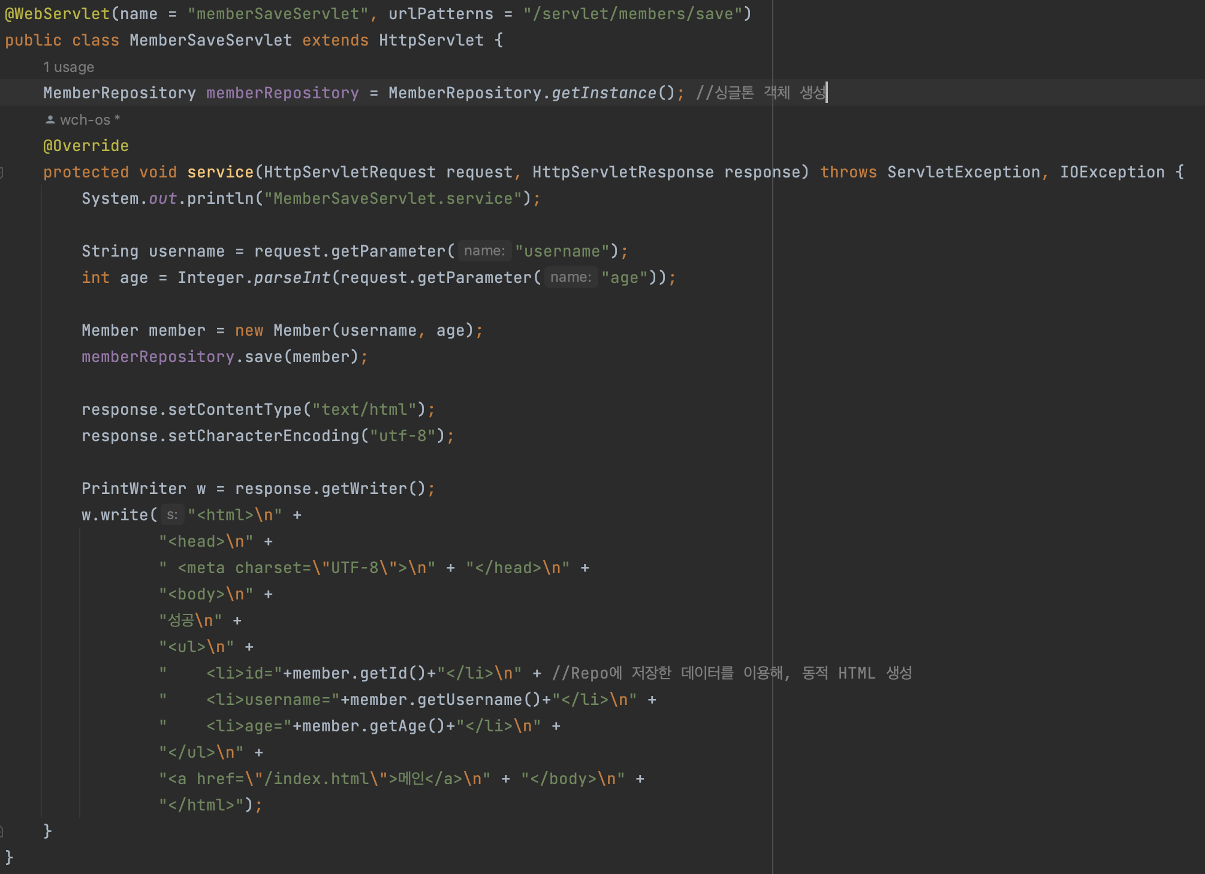Click the "<head>\n" string line
Viewport: 1205px width, 874px height.
206,541
